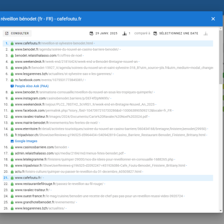224x224 pixels.
Task: Click the vertical scrollbar thumb
Action: point(221,57)
